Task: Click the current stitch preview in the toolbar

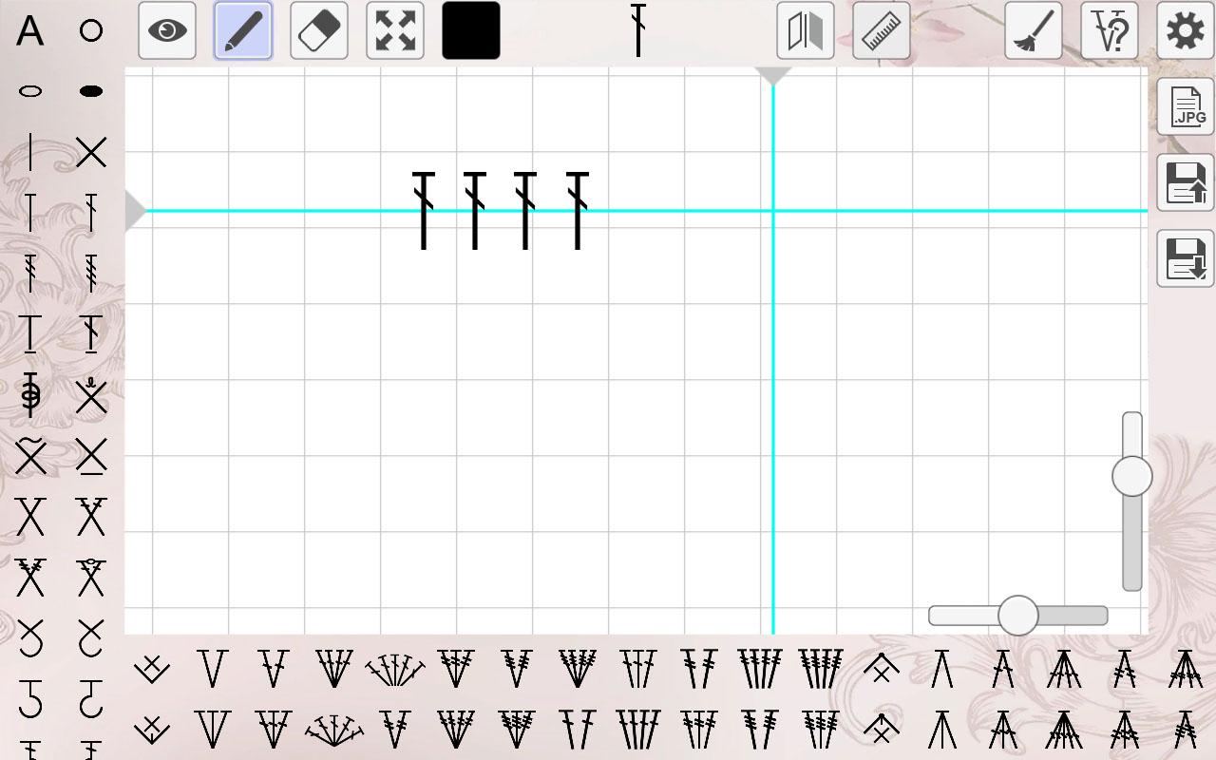Action: 638,30
